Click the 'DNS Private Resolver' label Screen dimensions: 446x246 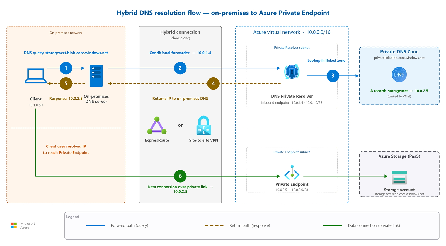292,96
